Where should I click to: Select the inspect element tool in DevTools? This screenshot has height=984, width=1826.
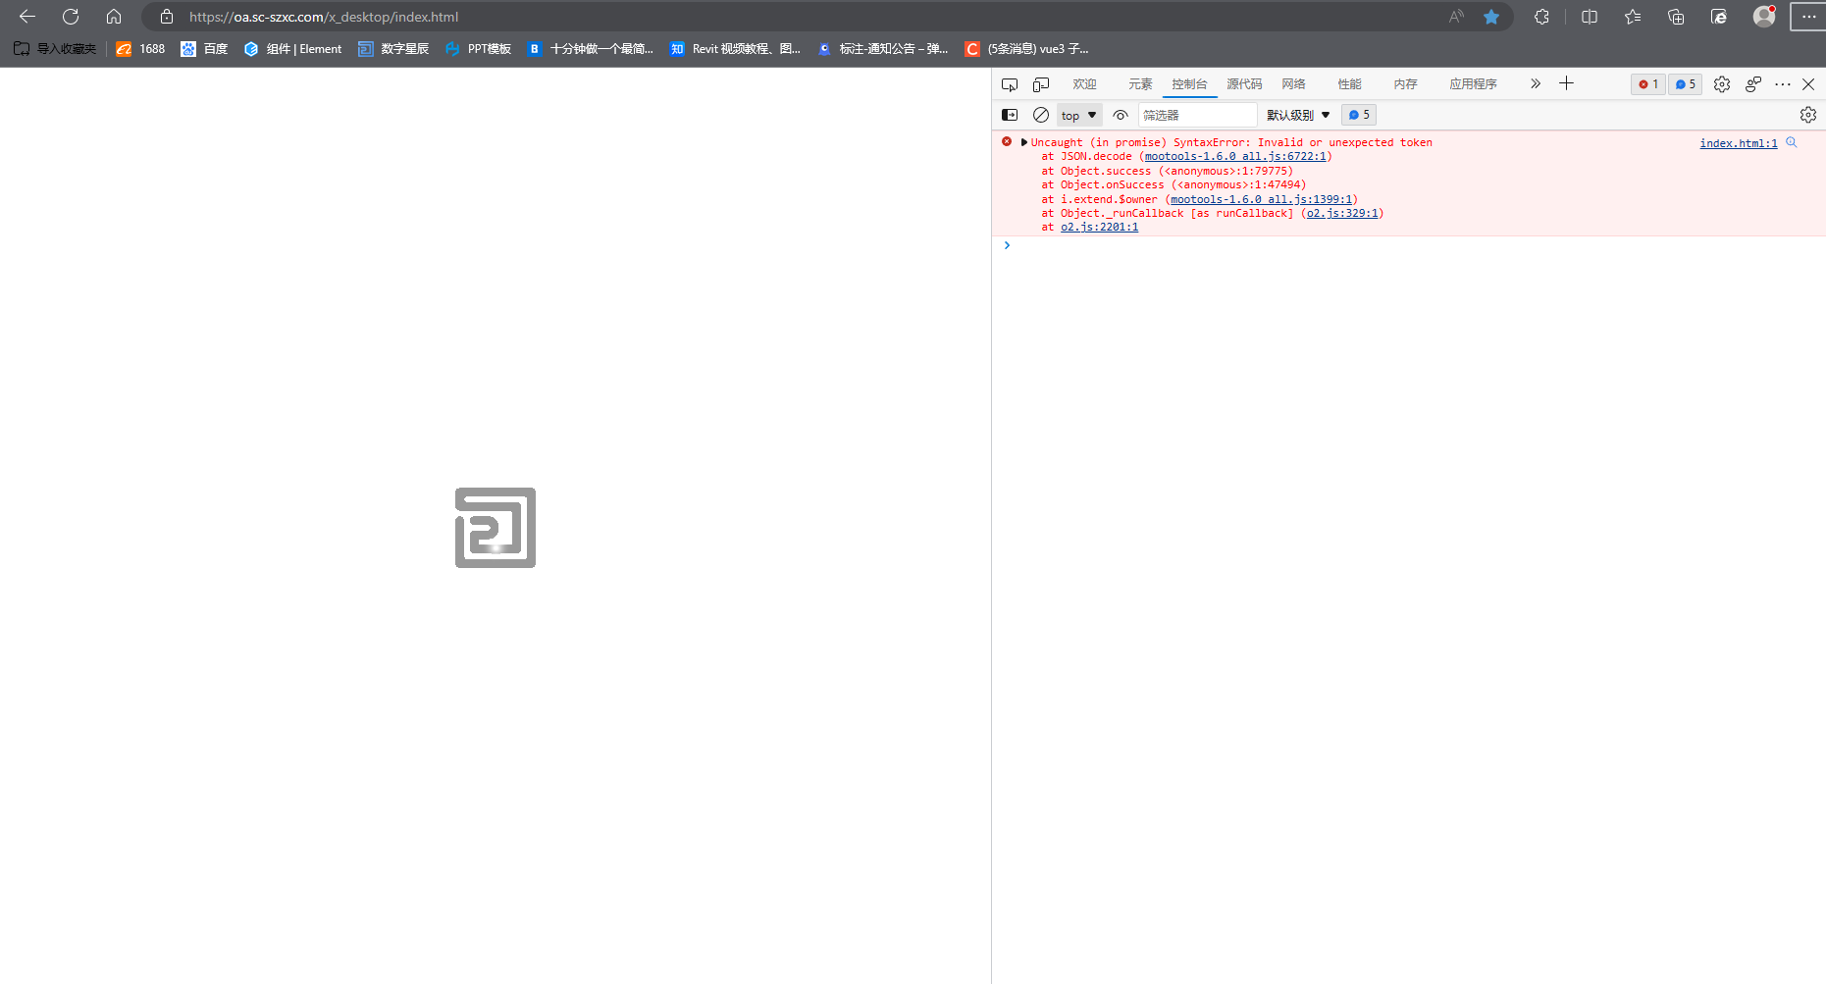pos(1010,84)
